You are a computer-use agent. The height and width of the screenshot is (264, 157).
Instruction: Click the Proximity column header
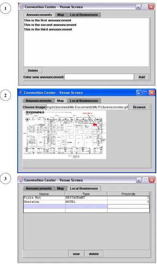click(x=128, y=194)
